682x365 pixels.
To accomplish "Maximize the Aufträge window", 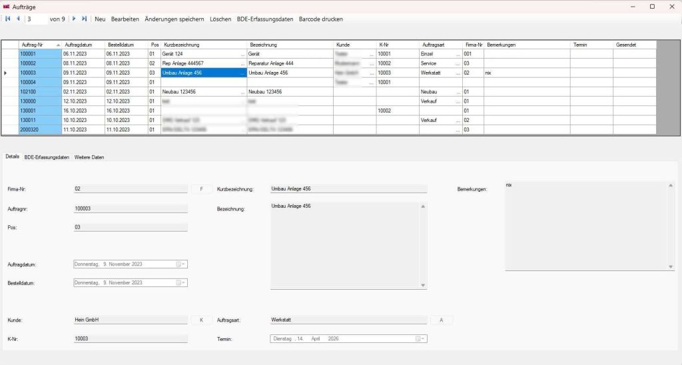I will pos(652,7).
